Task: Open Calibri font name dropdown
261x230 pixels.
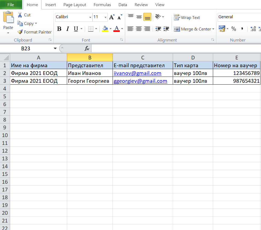Action: tap(90, 17)
